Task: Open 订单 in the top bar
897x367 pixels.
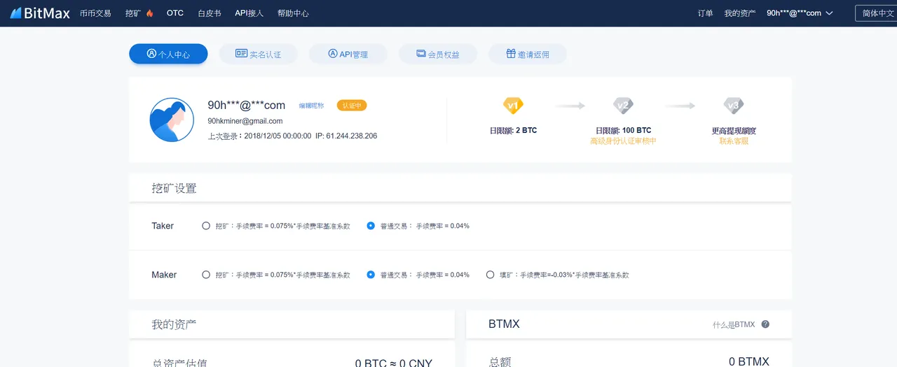Action: click(706, 13)
